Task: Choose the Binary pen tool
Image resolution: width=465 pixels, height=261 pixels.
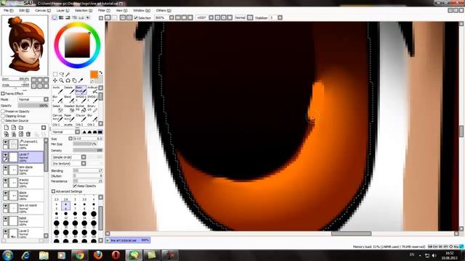Action: (92, 108)
